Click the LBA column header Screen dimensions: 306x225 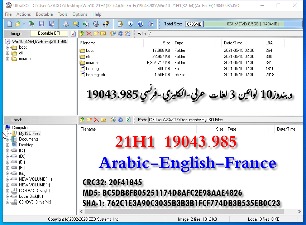click(x=274, y=43)
